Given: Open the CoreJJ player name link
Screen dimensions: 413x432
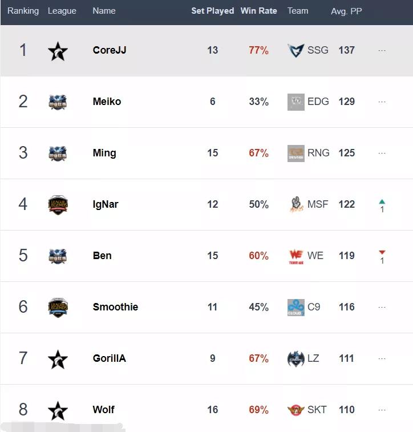Looking at the screenshot, I should point(110,50).
